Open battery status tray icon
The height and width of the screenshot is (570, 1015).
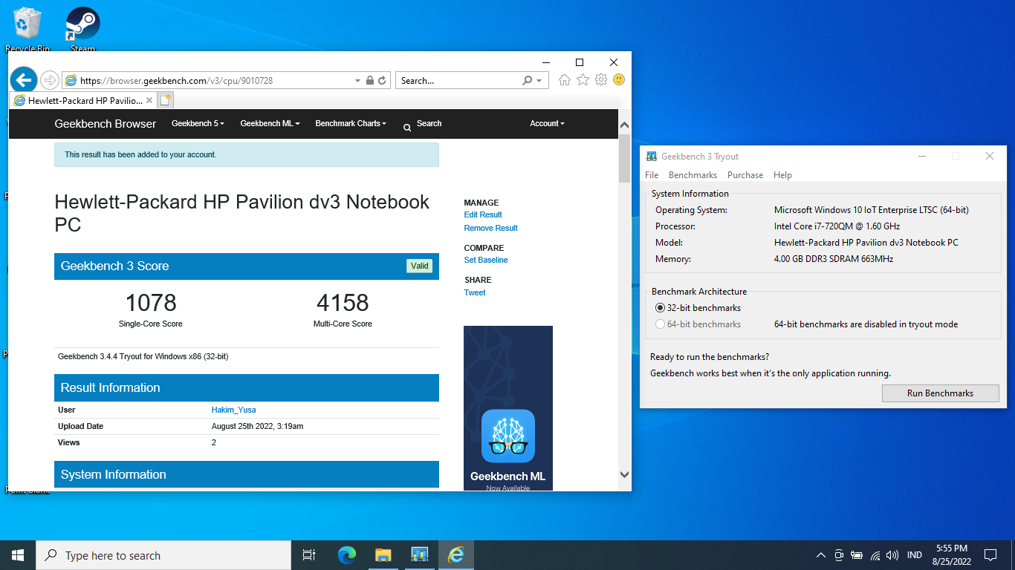(857, 555)
